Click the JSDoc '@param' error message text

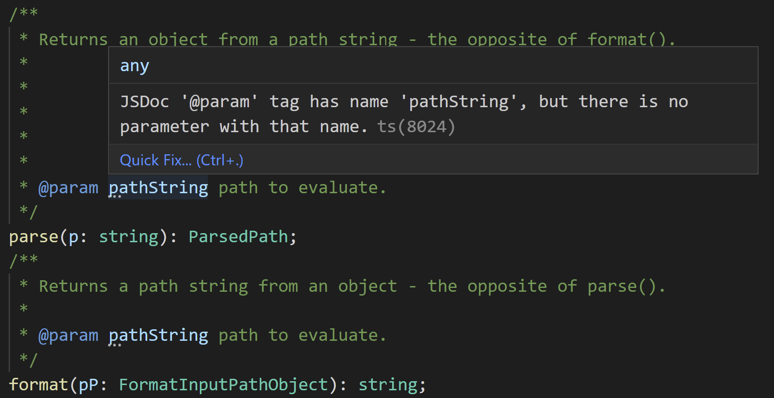point(404,114)
